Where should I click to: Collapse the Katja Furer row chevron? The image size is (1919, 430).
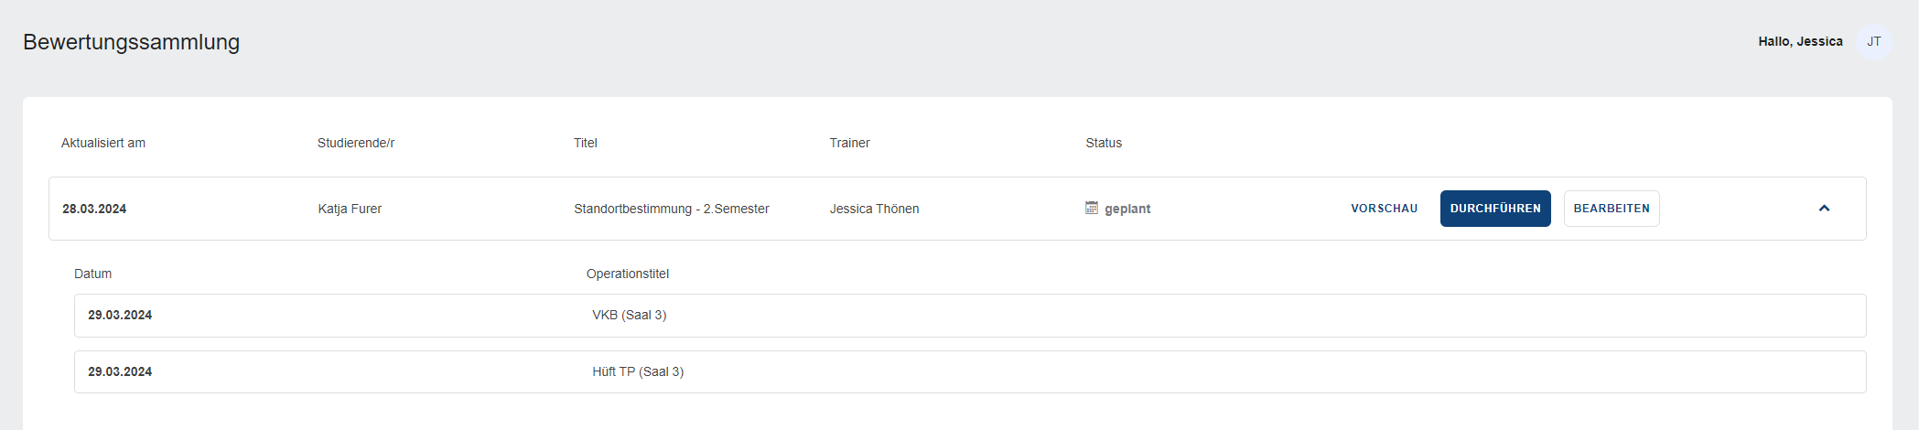pos(1824,209)
